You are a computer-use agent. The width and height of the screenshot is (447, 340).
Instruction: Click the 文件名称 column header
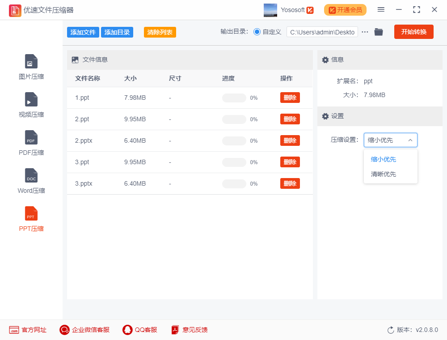(88, 78)
